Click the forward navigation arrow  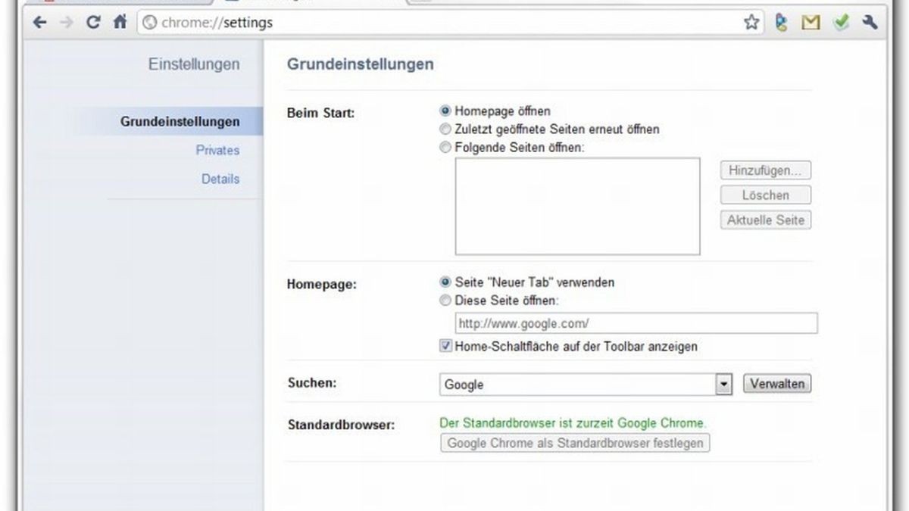click(x=67, y=22)
